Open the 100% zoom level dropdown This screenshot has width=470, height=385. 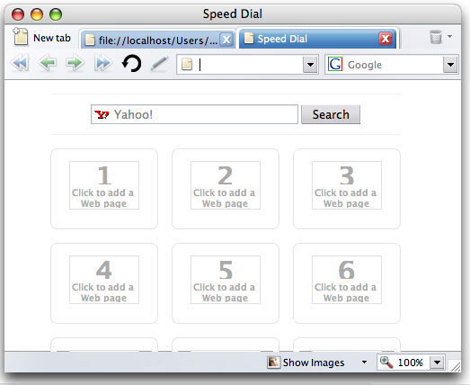[437, 363]
